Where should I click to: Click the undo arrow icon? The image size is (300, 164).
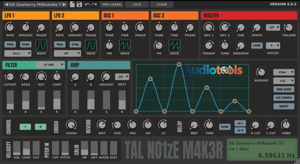tap(87, 4)
